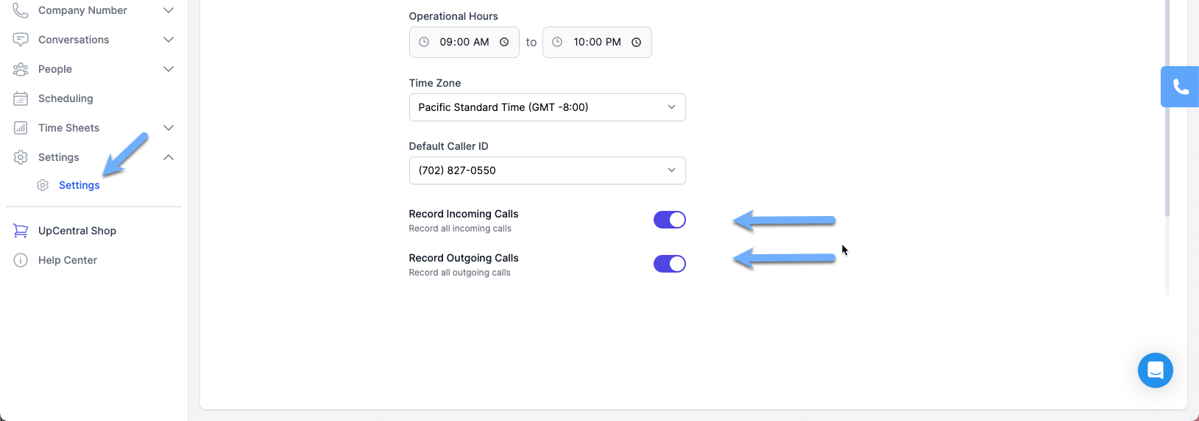The image size is (1199, 421).
Task: Click clock icon in end time field
Action: (x=636, y=43)
